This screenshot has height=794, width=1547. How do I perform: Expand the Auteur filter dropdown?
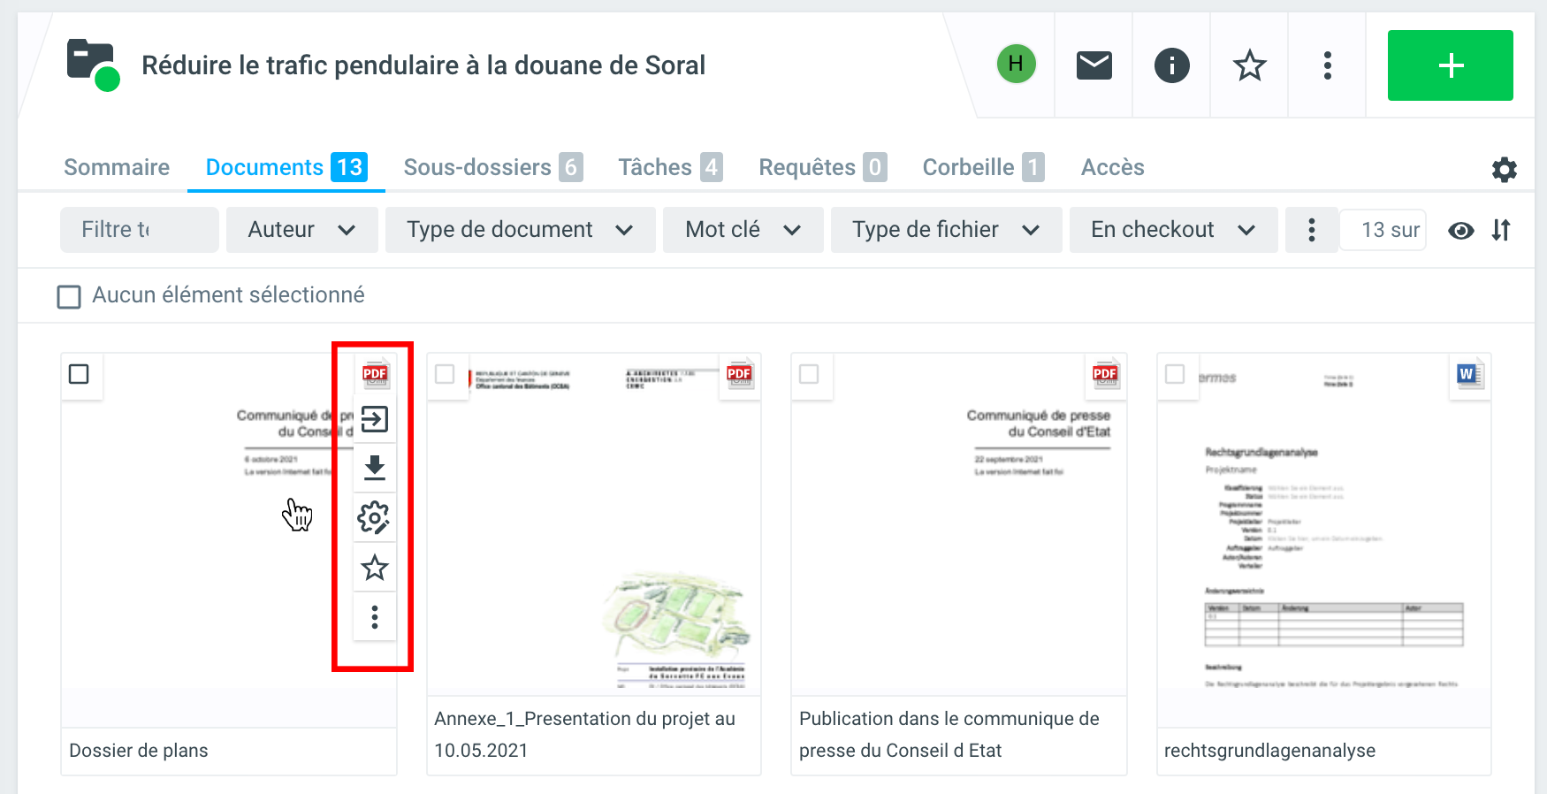tap(301, 230)
